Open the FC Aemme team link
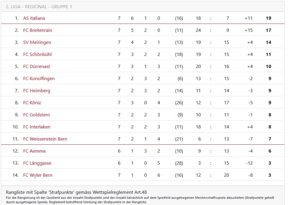The width and height of the screenshot is (290, 205). [x=34, y=151]
